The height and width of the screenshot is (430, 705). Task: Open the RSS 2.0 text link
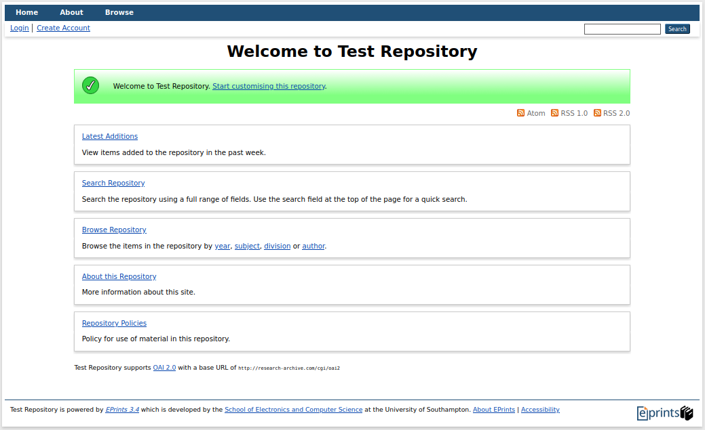[x=616, y=113]
